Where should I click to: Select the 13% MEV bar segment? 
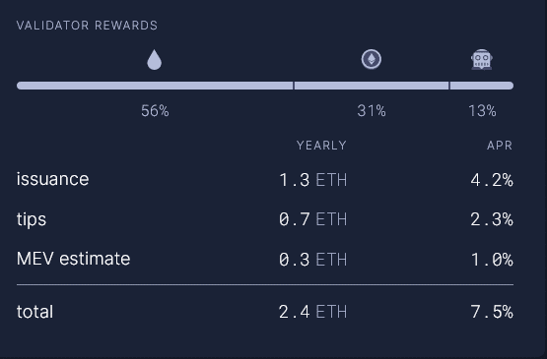pyautogui.click(x=482, y=86)
